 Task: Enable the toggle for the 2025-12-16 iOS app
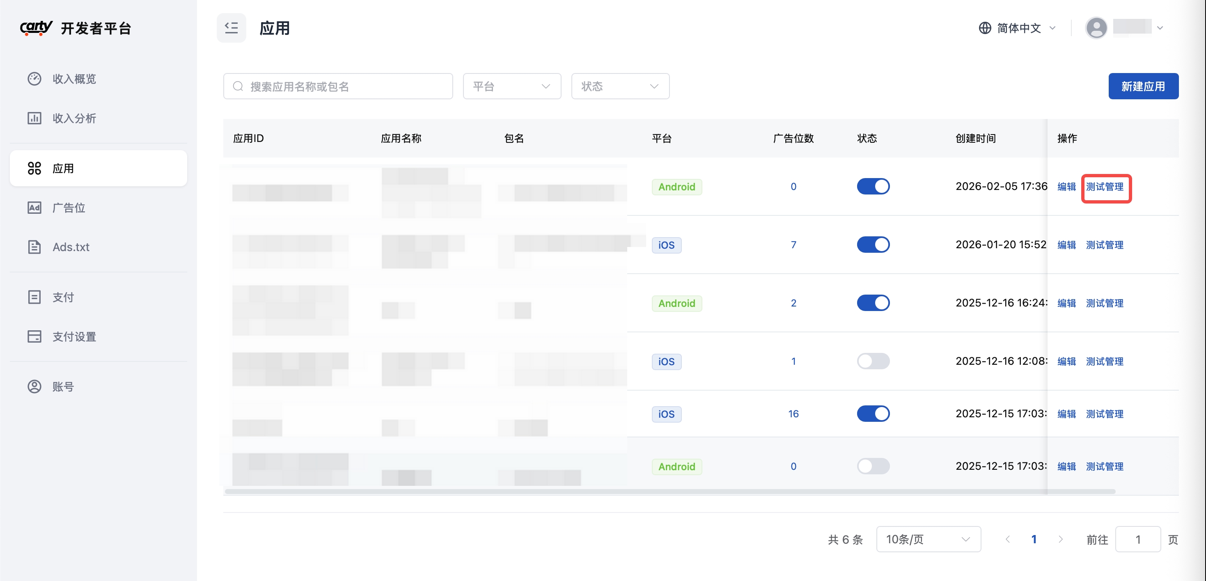(x=873, y=361)
